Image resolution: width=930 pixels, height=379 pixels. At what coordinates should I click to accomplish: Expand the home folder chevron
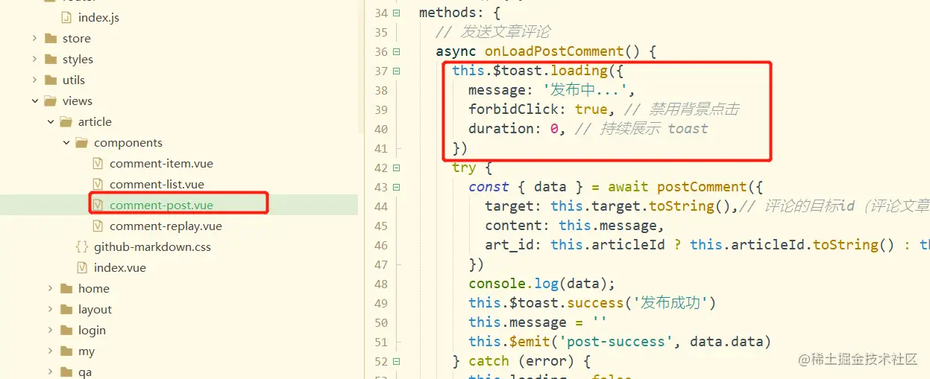pyautogui.click(x=51, y=289)
